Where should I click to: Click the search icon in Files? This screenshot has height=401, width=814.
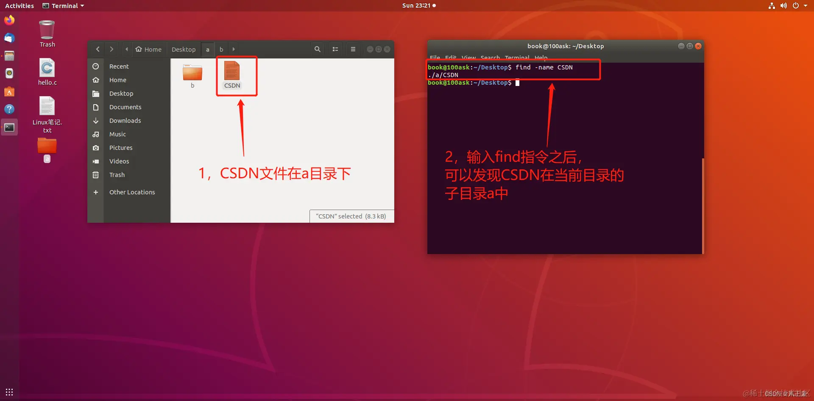(x=318, y=49)
